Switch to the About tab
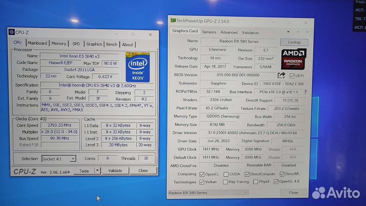 [x=128, y=44]
